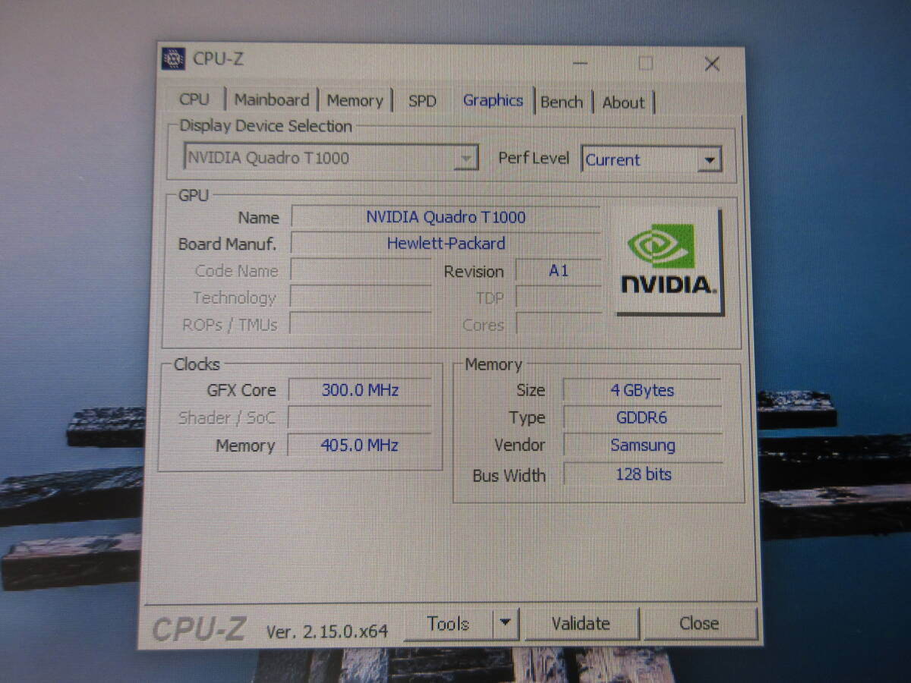Switch to the CPU tab
The height and width of the screenshot is (683, 911).
[194, 99]
